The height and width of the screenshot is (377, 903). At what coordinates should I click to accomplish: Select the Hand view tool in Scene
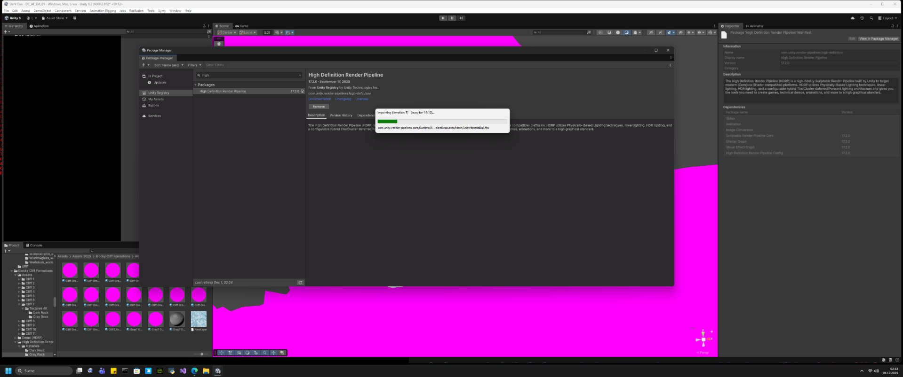[219, 44]
